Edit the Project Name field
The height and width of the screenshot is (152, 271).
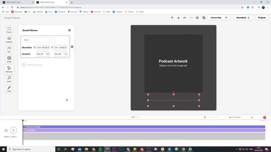(12, 18)
